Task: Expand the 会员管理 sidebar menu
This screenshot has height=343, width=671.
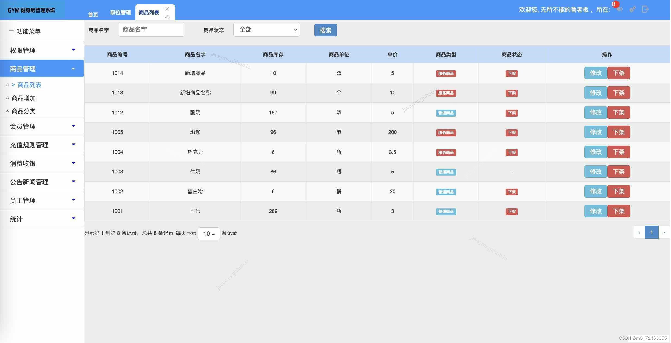Action: point(42,126)
